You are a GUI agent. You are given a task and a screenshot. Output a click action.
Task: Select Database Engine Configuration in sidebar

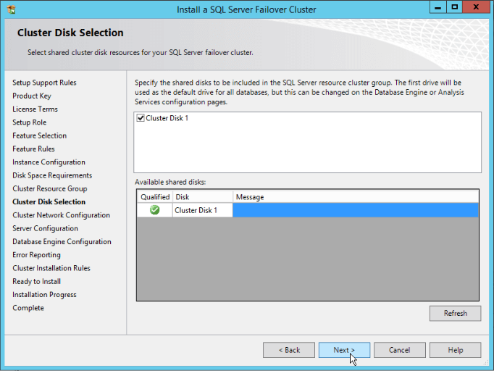62,241
